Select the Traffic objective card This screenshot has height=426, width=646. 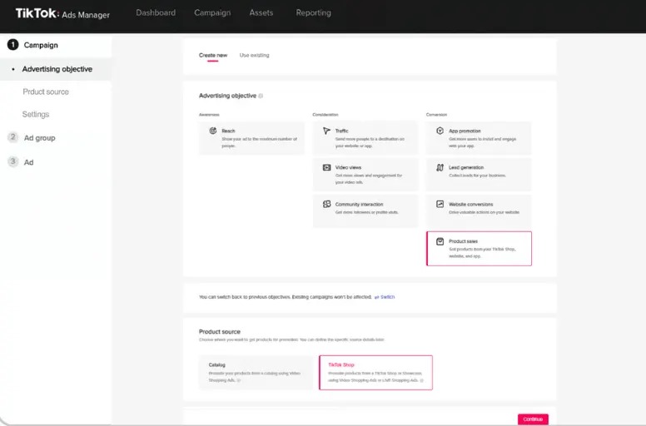pos(365,138)
